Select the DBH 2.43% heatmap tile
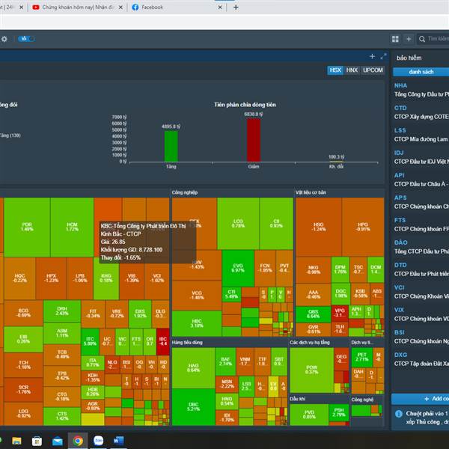Image resolution: width=449 pixels, height=449 pixels. (x=62, y=311)
